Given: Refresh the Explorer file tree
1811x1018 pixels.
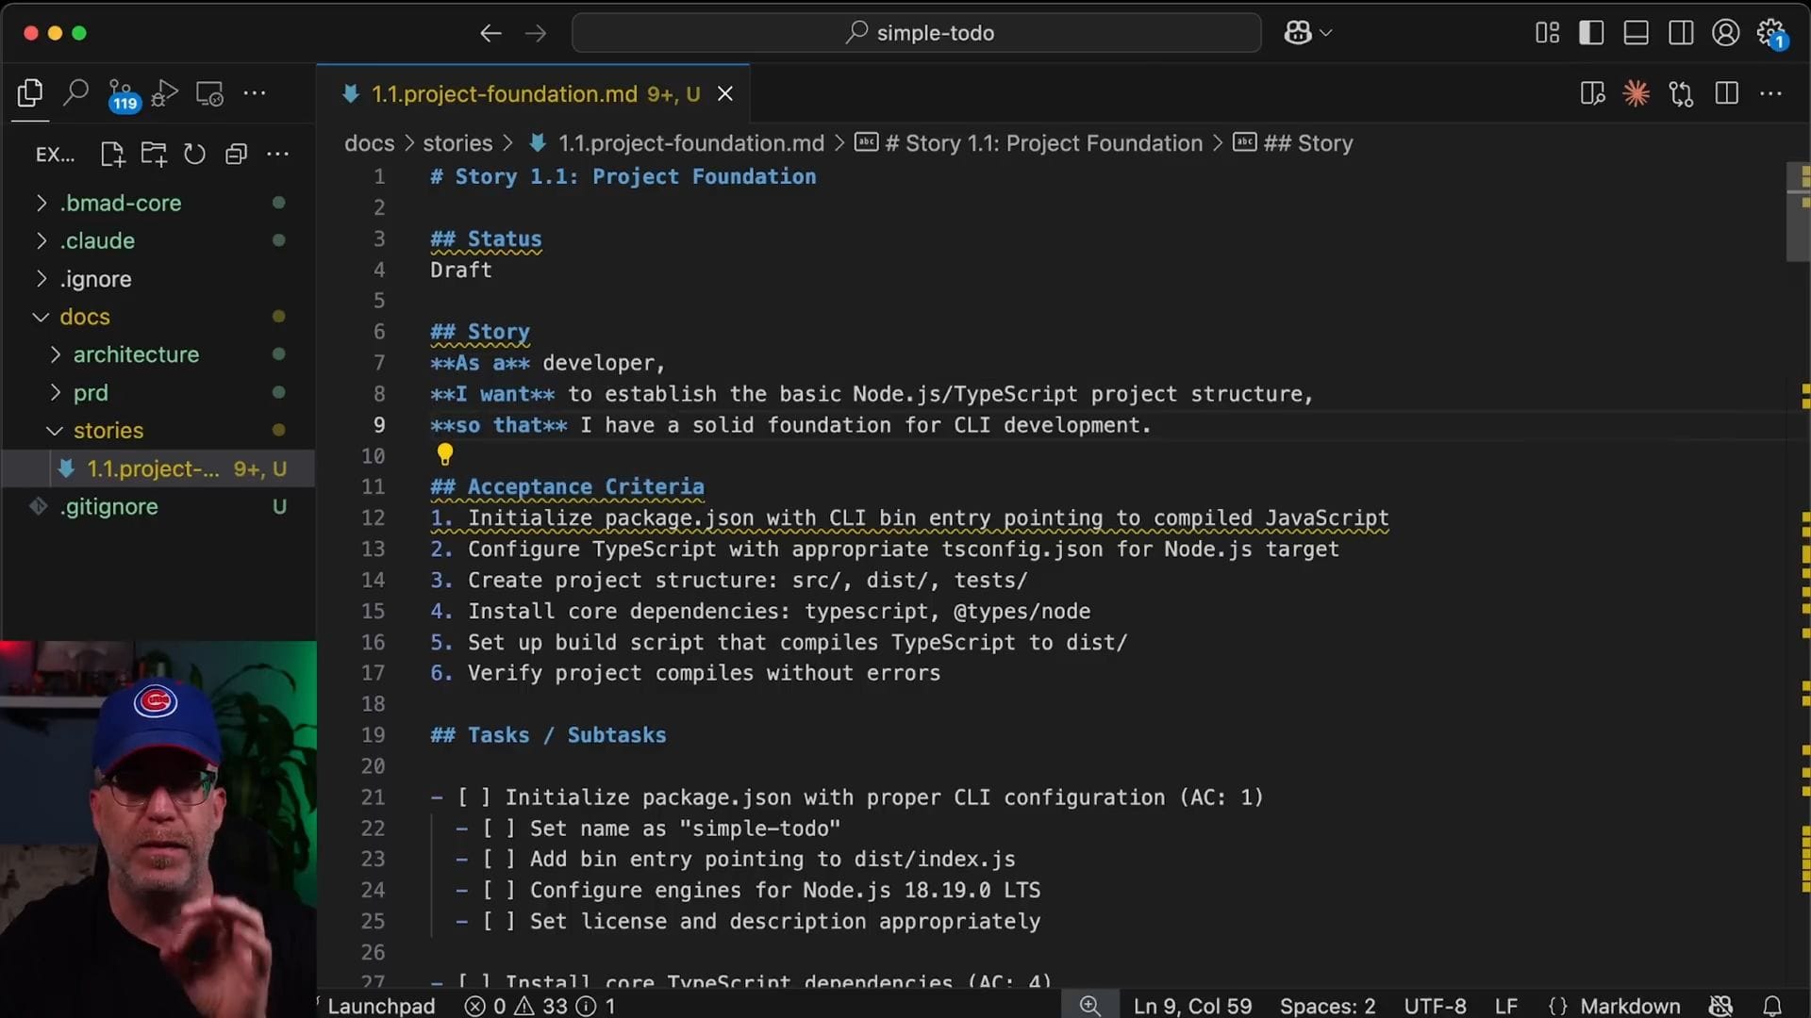Looking at the screenshot, I should click(x=194, y=155).
